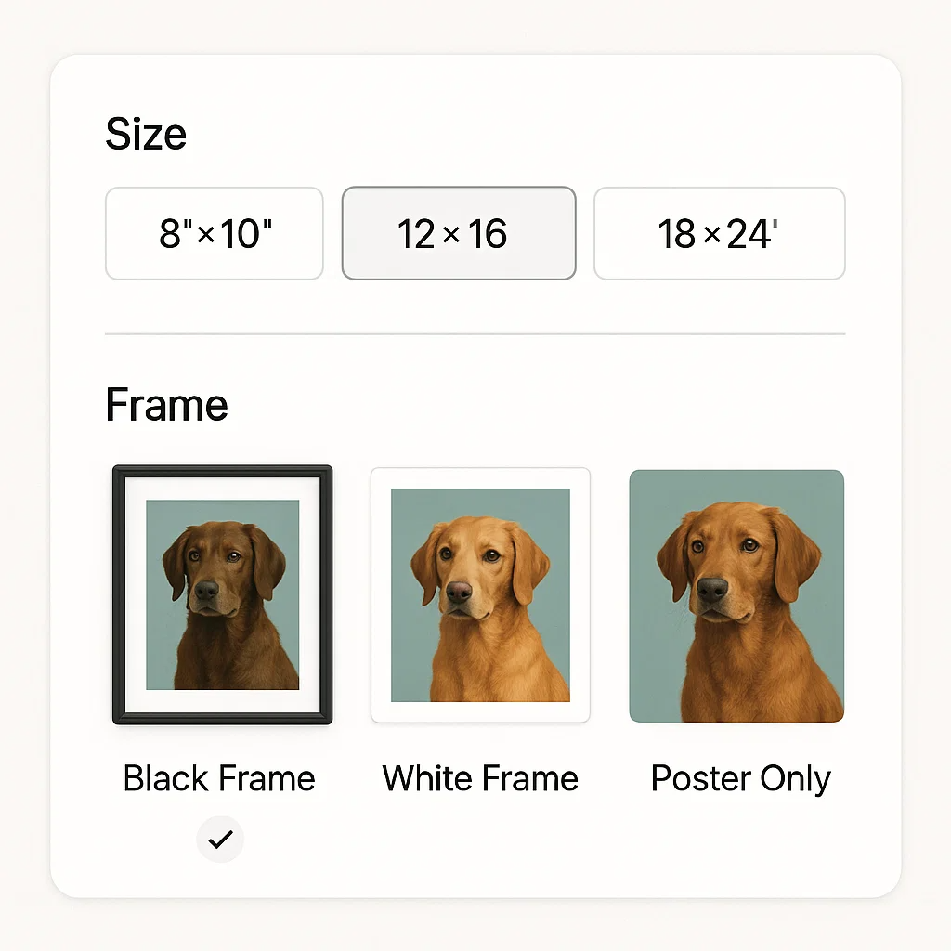Click the dog's nose in the White Frame preview
Image resolution: width=951 pixels, height=951 pixels.
point(459,591)
